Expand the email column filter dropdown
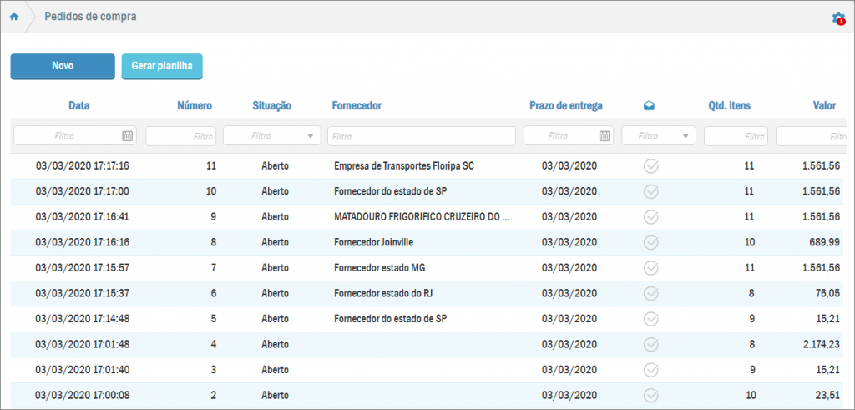The width and height of the screenshot is (855, 410). tap(686, 135)
